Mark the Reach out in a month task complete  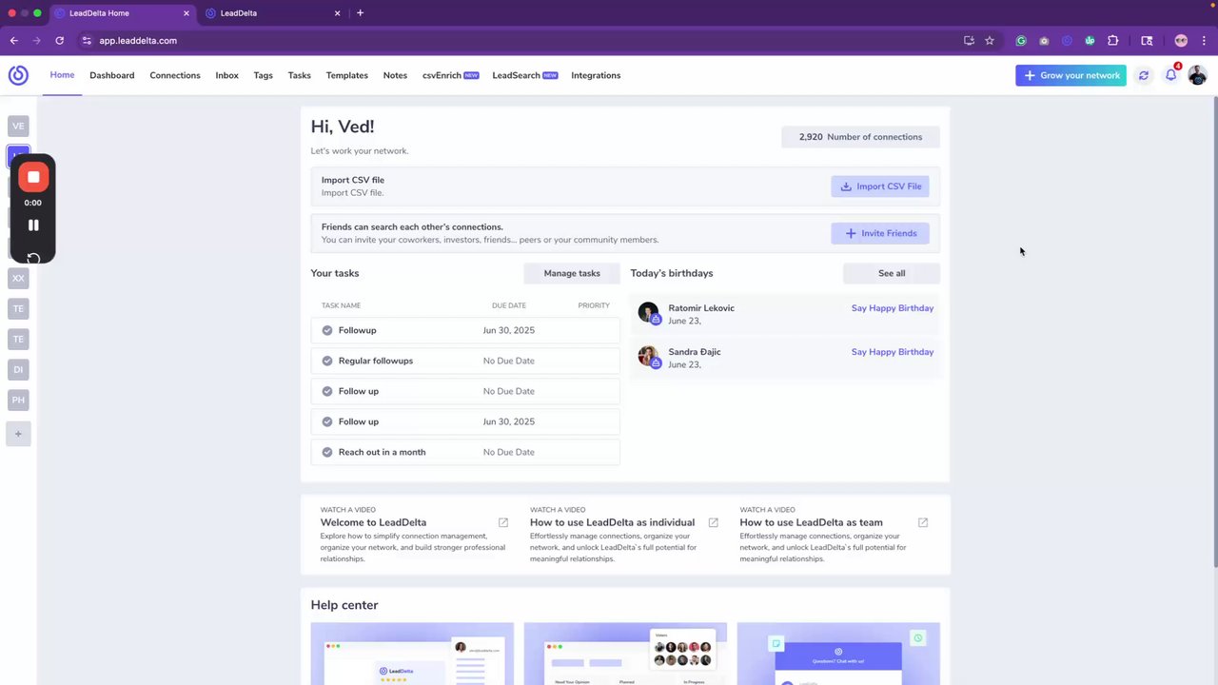click(327, 452)
